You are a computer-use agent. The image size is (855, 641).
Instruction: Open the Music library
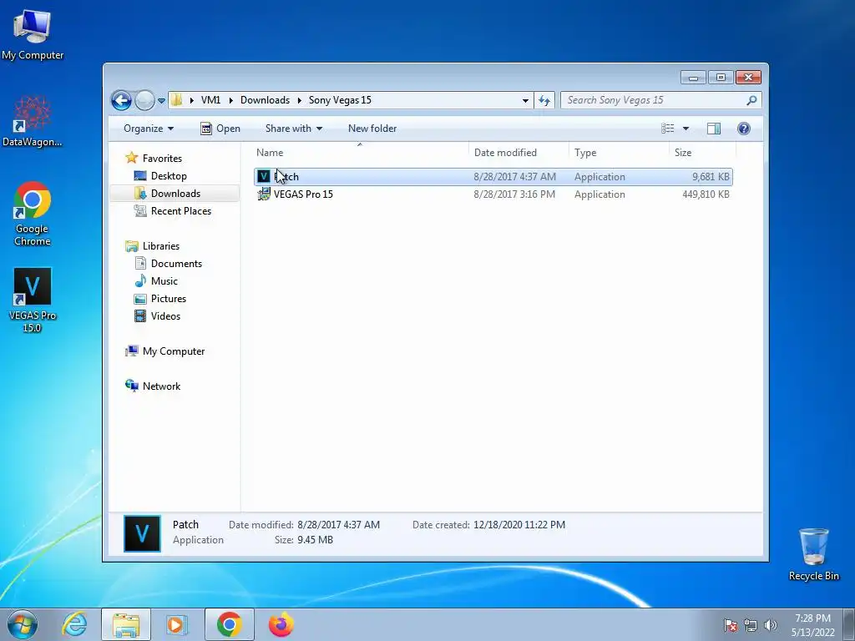pyautogui.click(x=164, y=281)
